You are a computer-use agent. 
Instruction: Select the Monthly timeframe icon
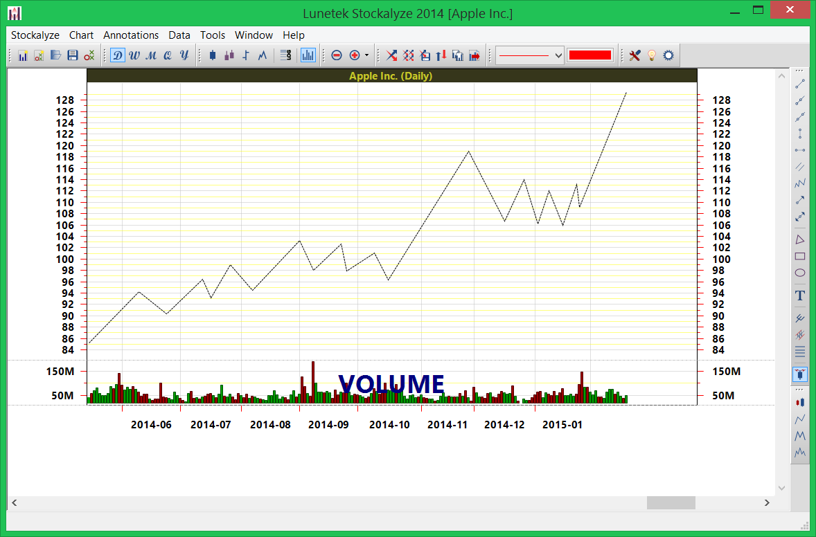[x=150, y=55]
